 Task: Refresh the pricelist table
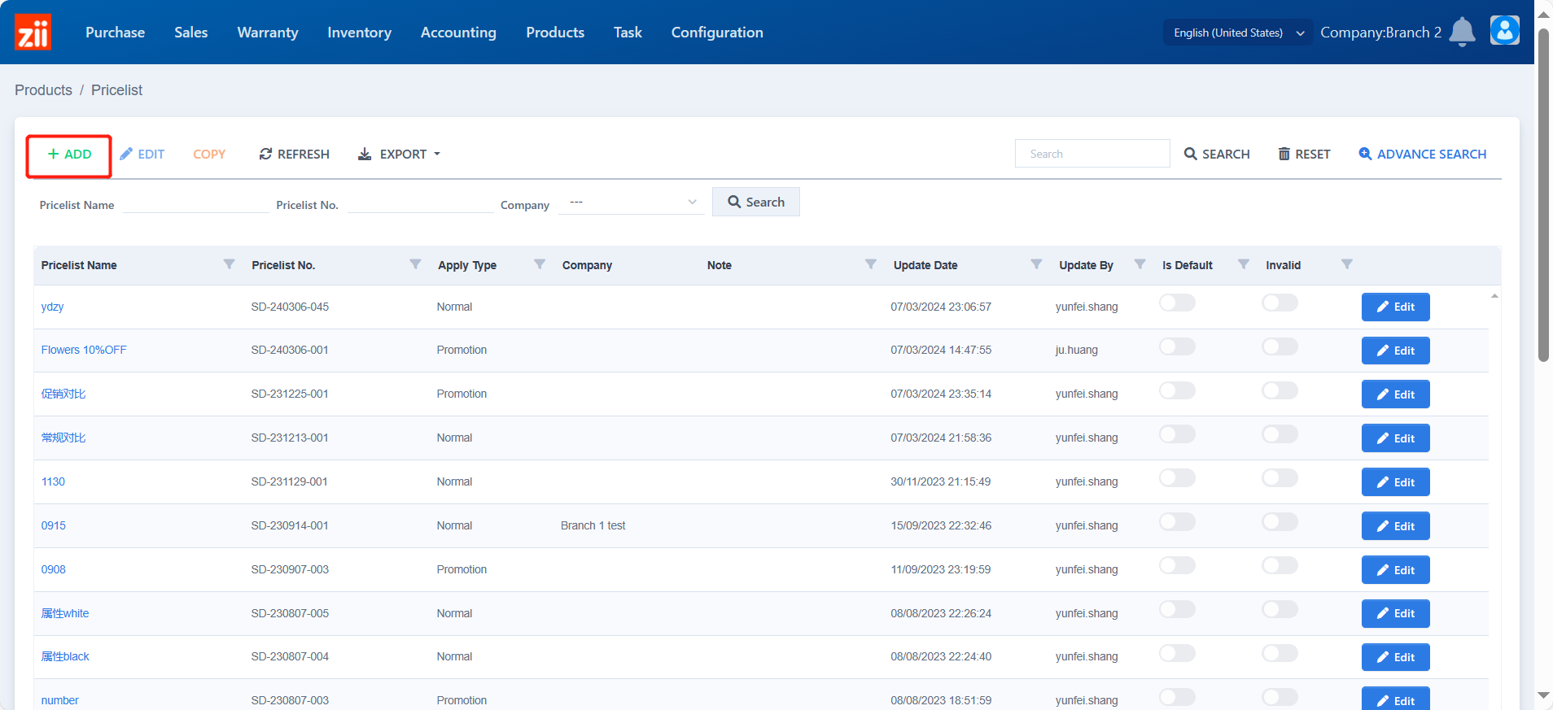(x=295, y=155)
